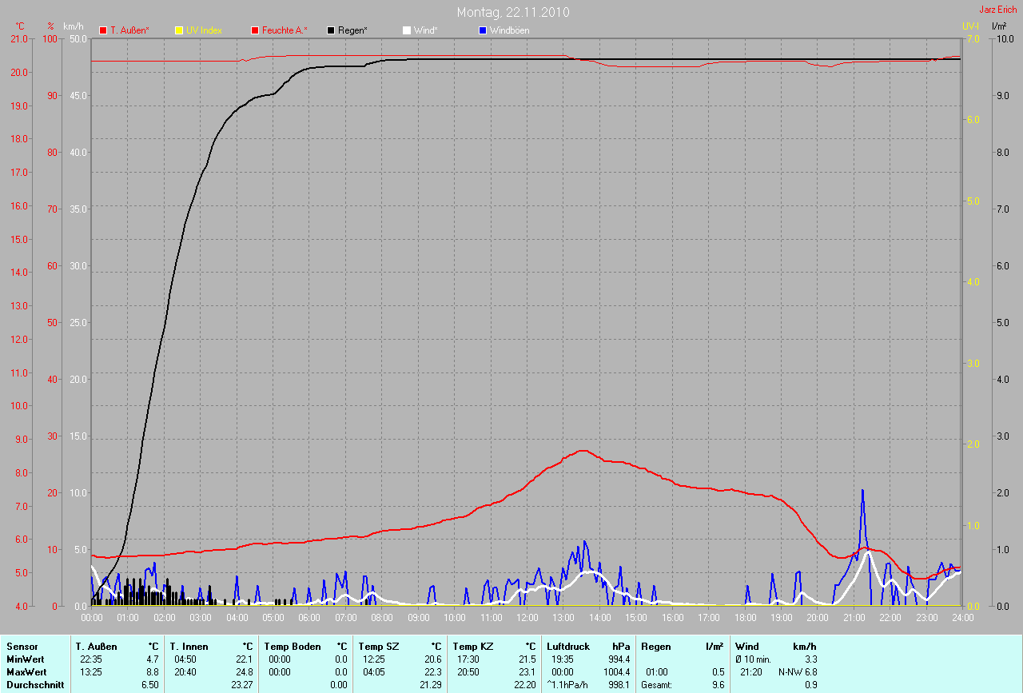Click the yellow UV Index legend square
Viewport: 1023px width, 693px height.
(x=178, y=30)
